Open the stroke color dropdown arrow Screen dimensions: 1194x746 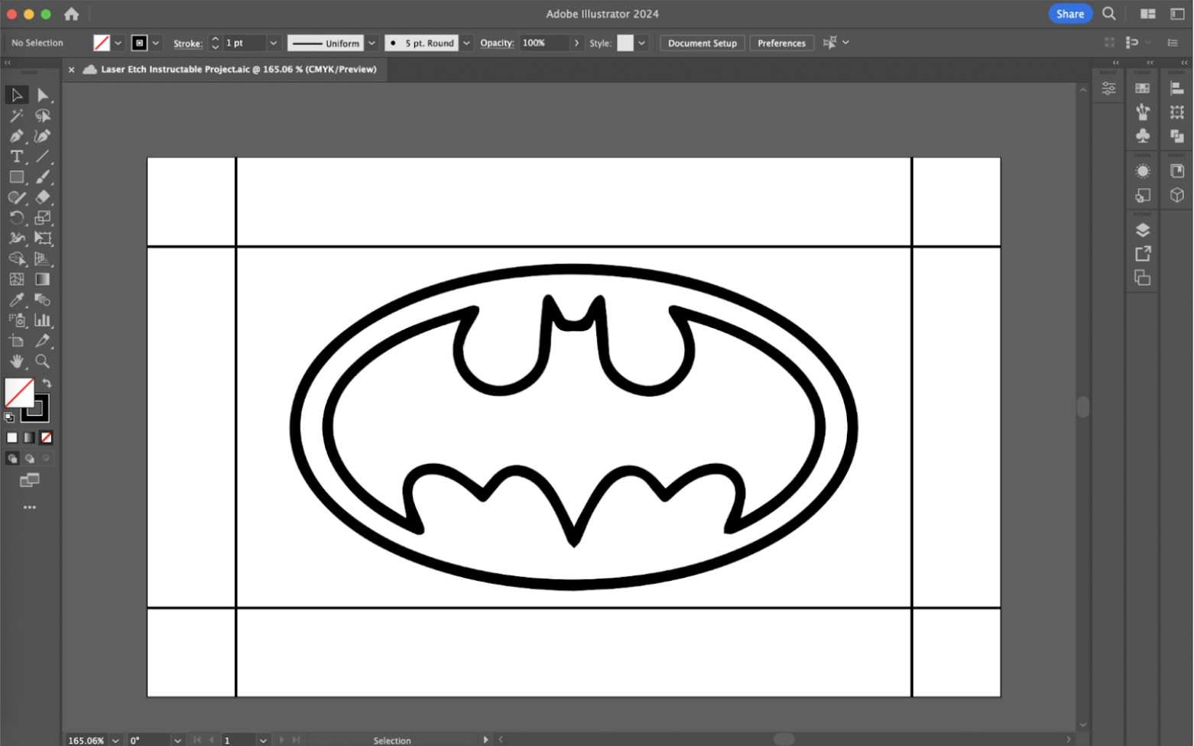point(156,44)
